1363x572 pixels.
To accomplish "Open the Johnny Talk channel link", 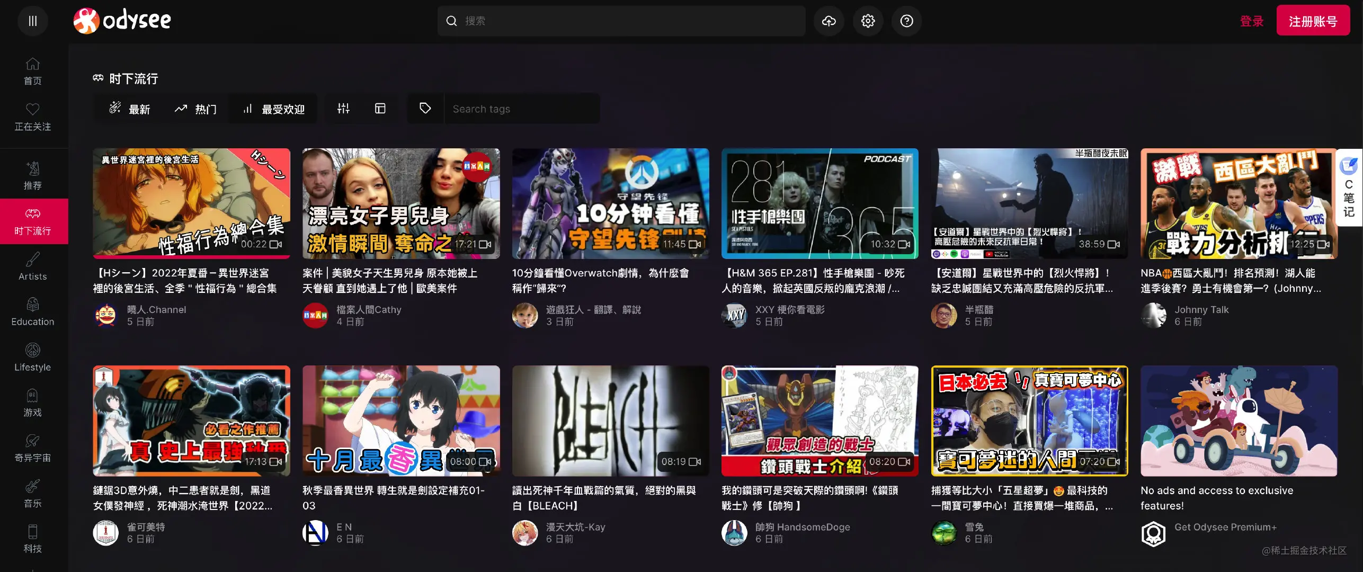I will pyautogui.click(x=1201, y=309).
